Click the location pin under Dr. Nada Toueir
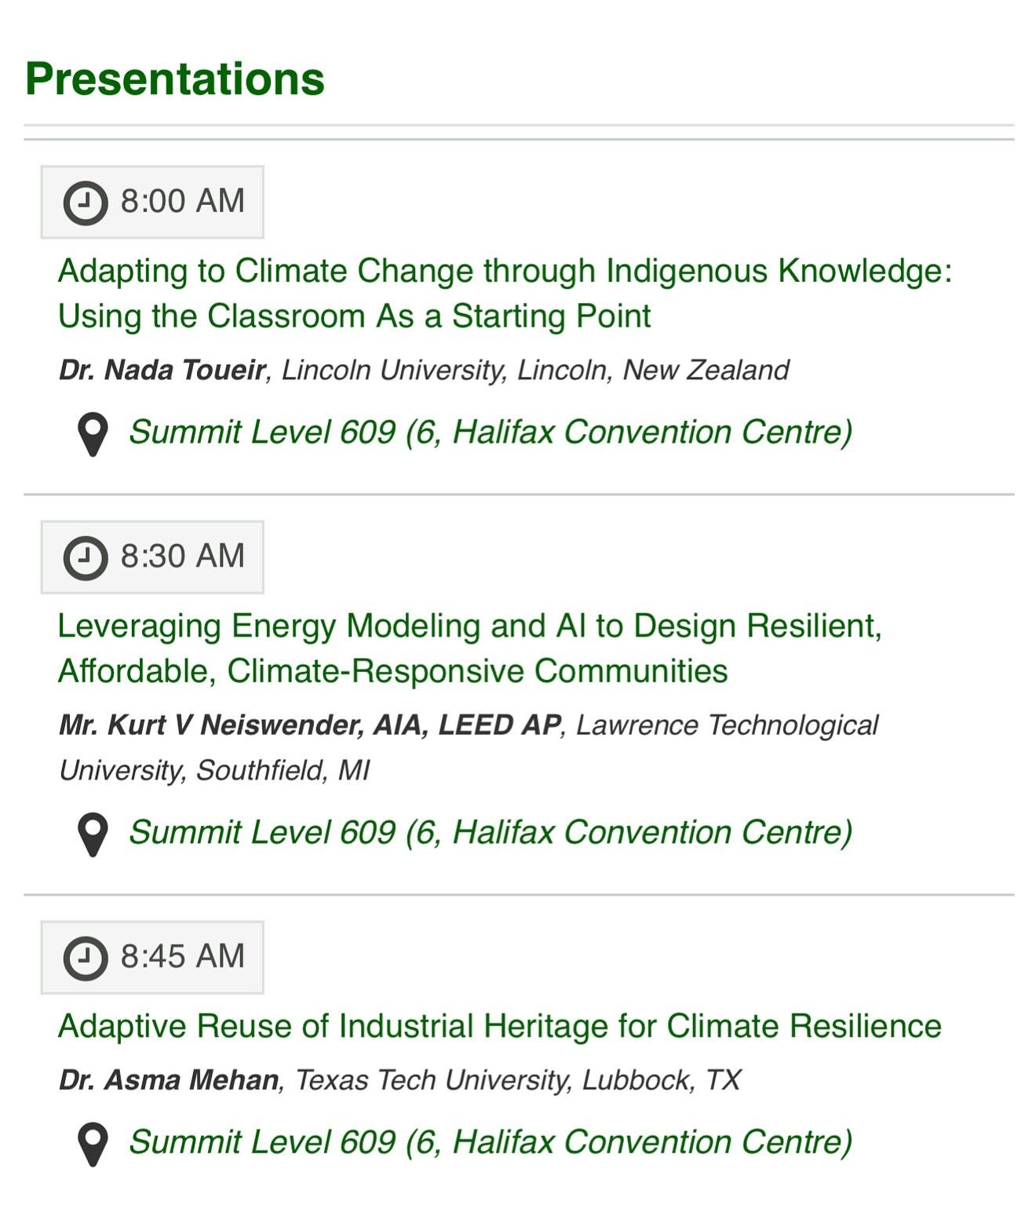The image size is (1036, 1205). pos(93,434)
